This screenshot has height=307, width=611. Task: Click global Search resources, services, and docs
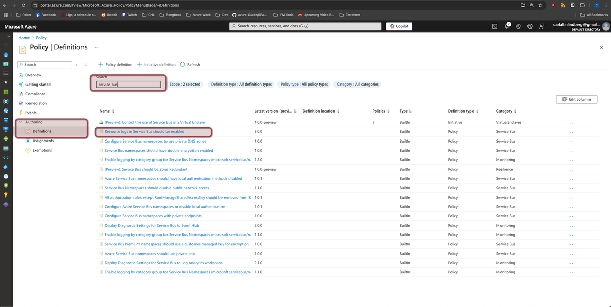pos(305,26)
